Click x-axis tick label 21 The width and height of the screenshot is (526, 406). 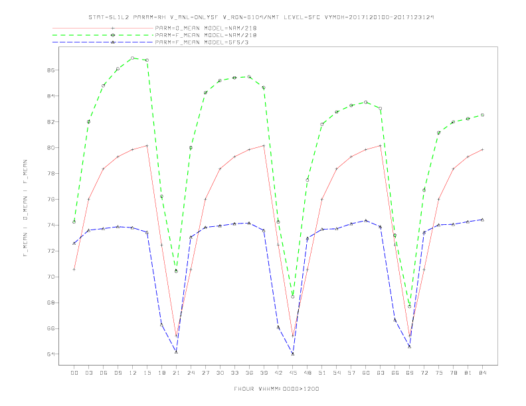coord(176,373)
